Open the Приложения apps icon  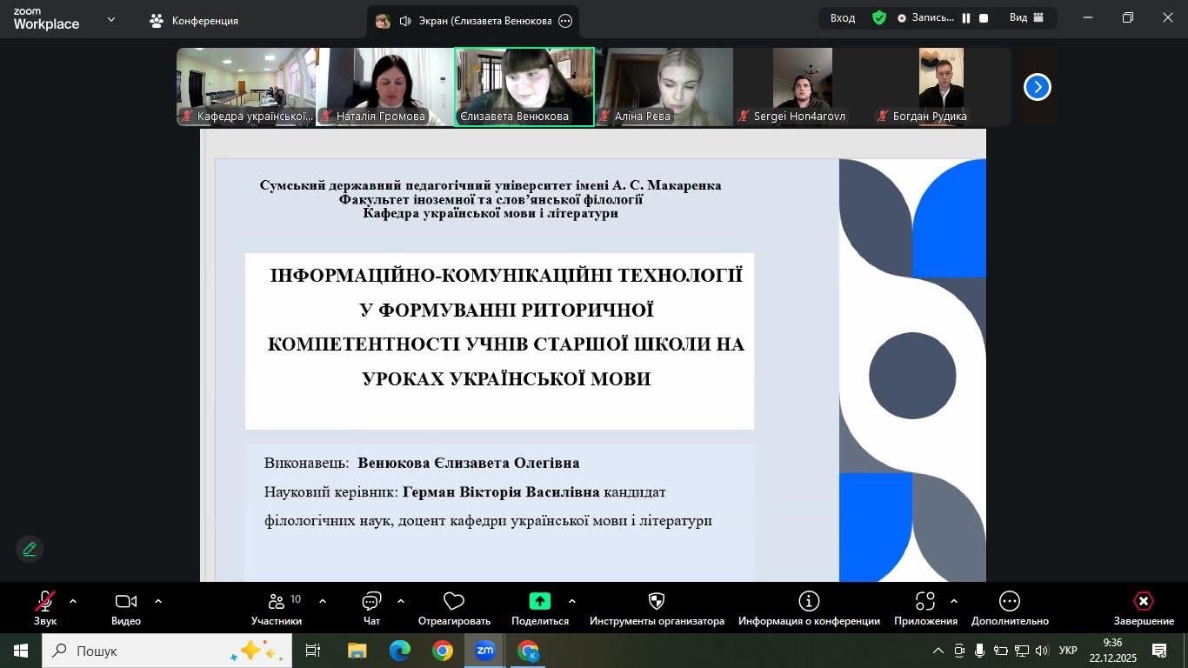[x=925, y=602]
